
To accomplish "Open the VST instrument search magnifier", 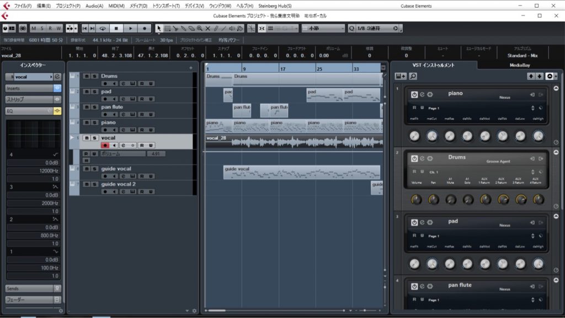I will point(413,76).
